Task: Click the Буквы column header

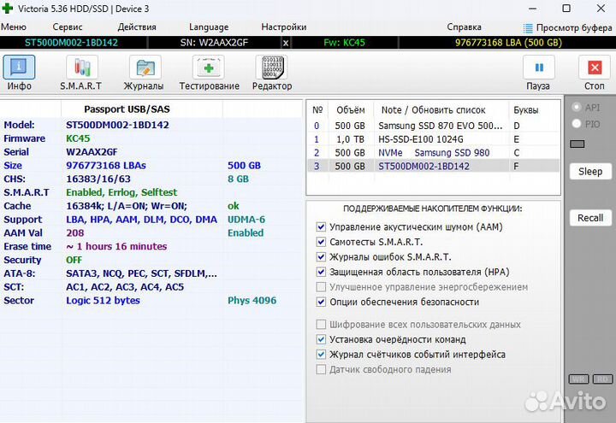Action: tap(525, 110)
